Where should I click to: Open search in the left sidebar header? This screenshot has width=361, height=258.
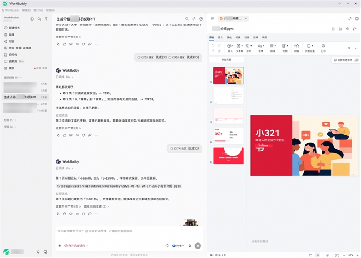[39, 19]
